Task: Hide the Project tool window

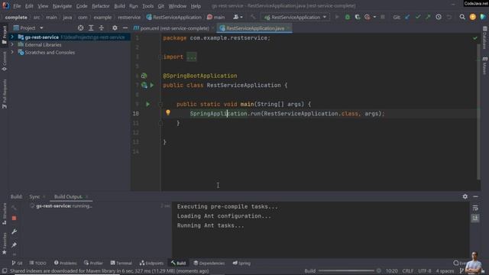Action: point(125,28)
